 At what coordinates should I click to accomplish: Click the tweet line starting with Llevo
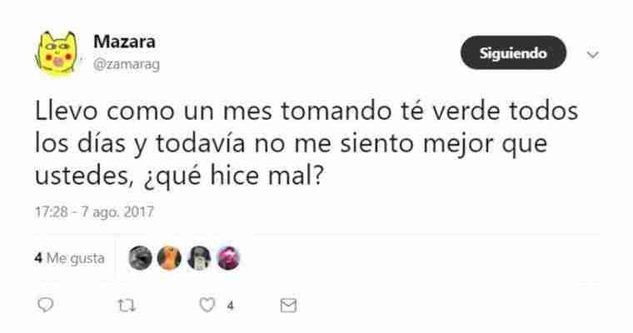click(307, 112)
